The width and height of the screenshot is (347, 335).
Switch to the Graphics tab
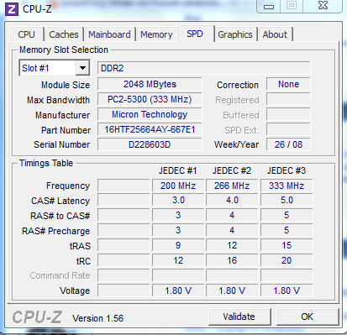(235, 34)
